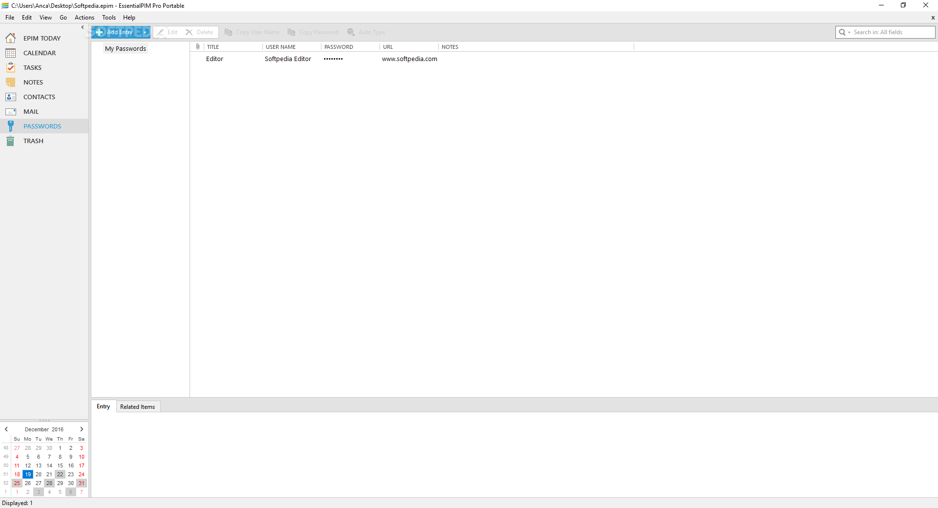The image size is (938, 508).
Task: Select December 22 in mini calendar
Action: [x=60, y=474]
